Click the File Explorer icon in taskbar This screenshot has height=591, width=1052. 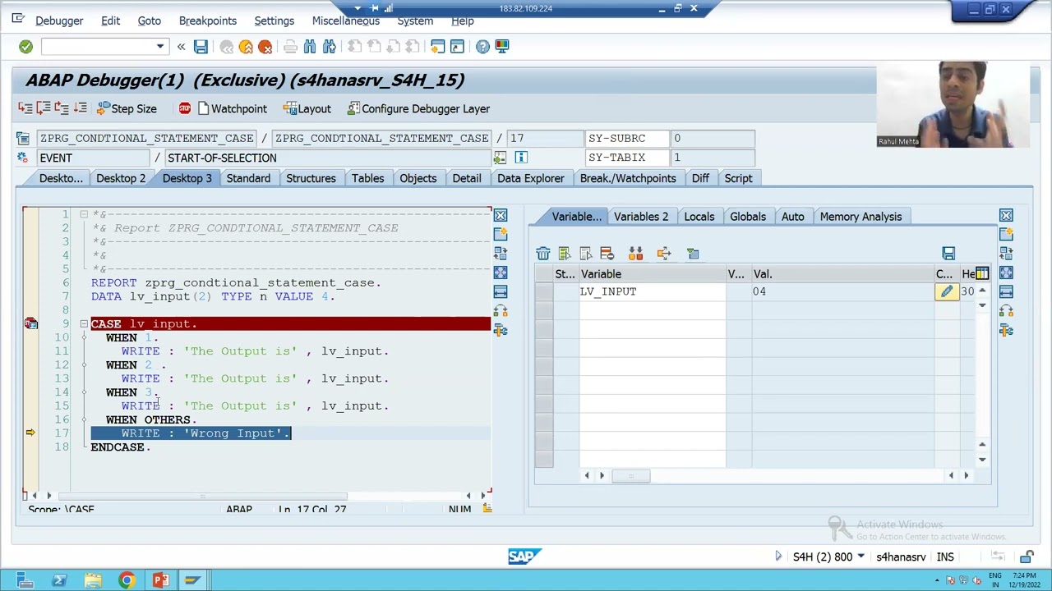(93, 580)
